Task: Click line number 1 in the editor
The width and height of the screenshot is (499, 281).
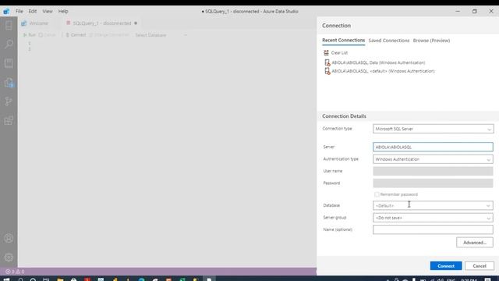Action: (x=30, y=43)
